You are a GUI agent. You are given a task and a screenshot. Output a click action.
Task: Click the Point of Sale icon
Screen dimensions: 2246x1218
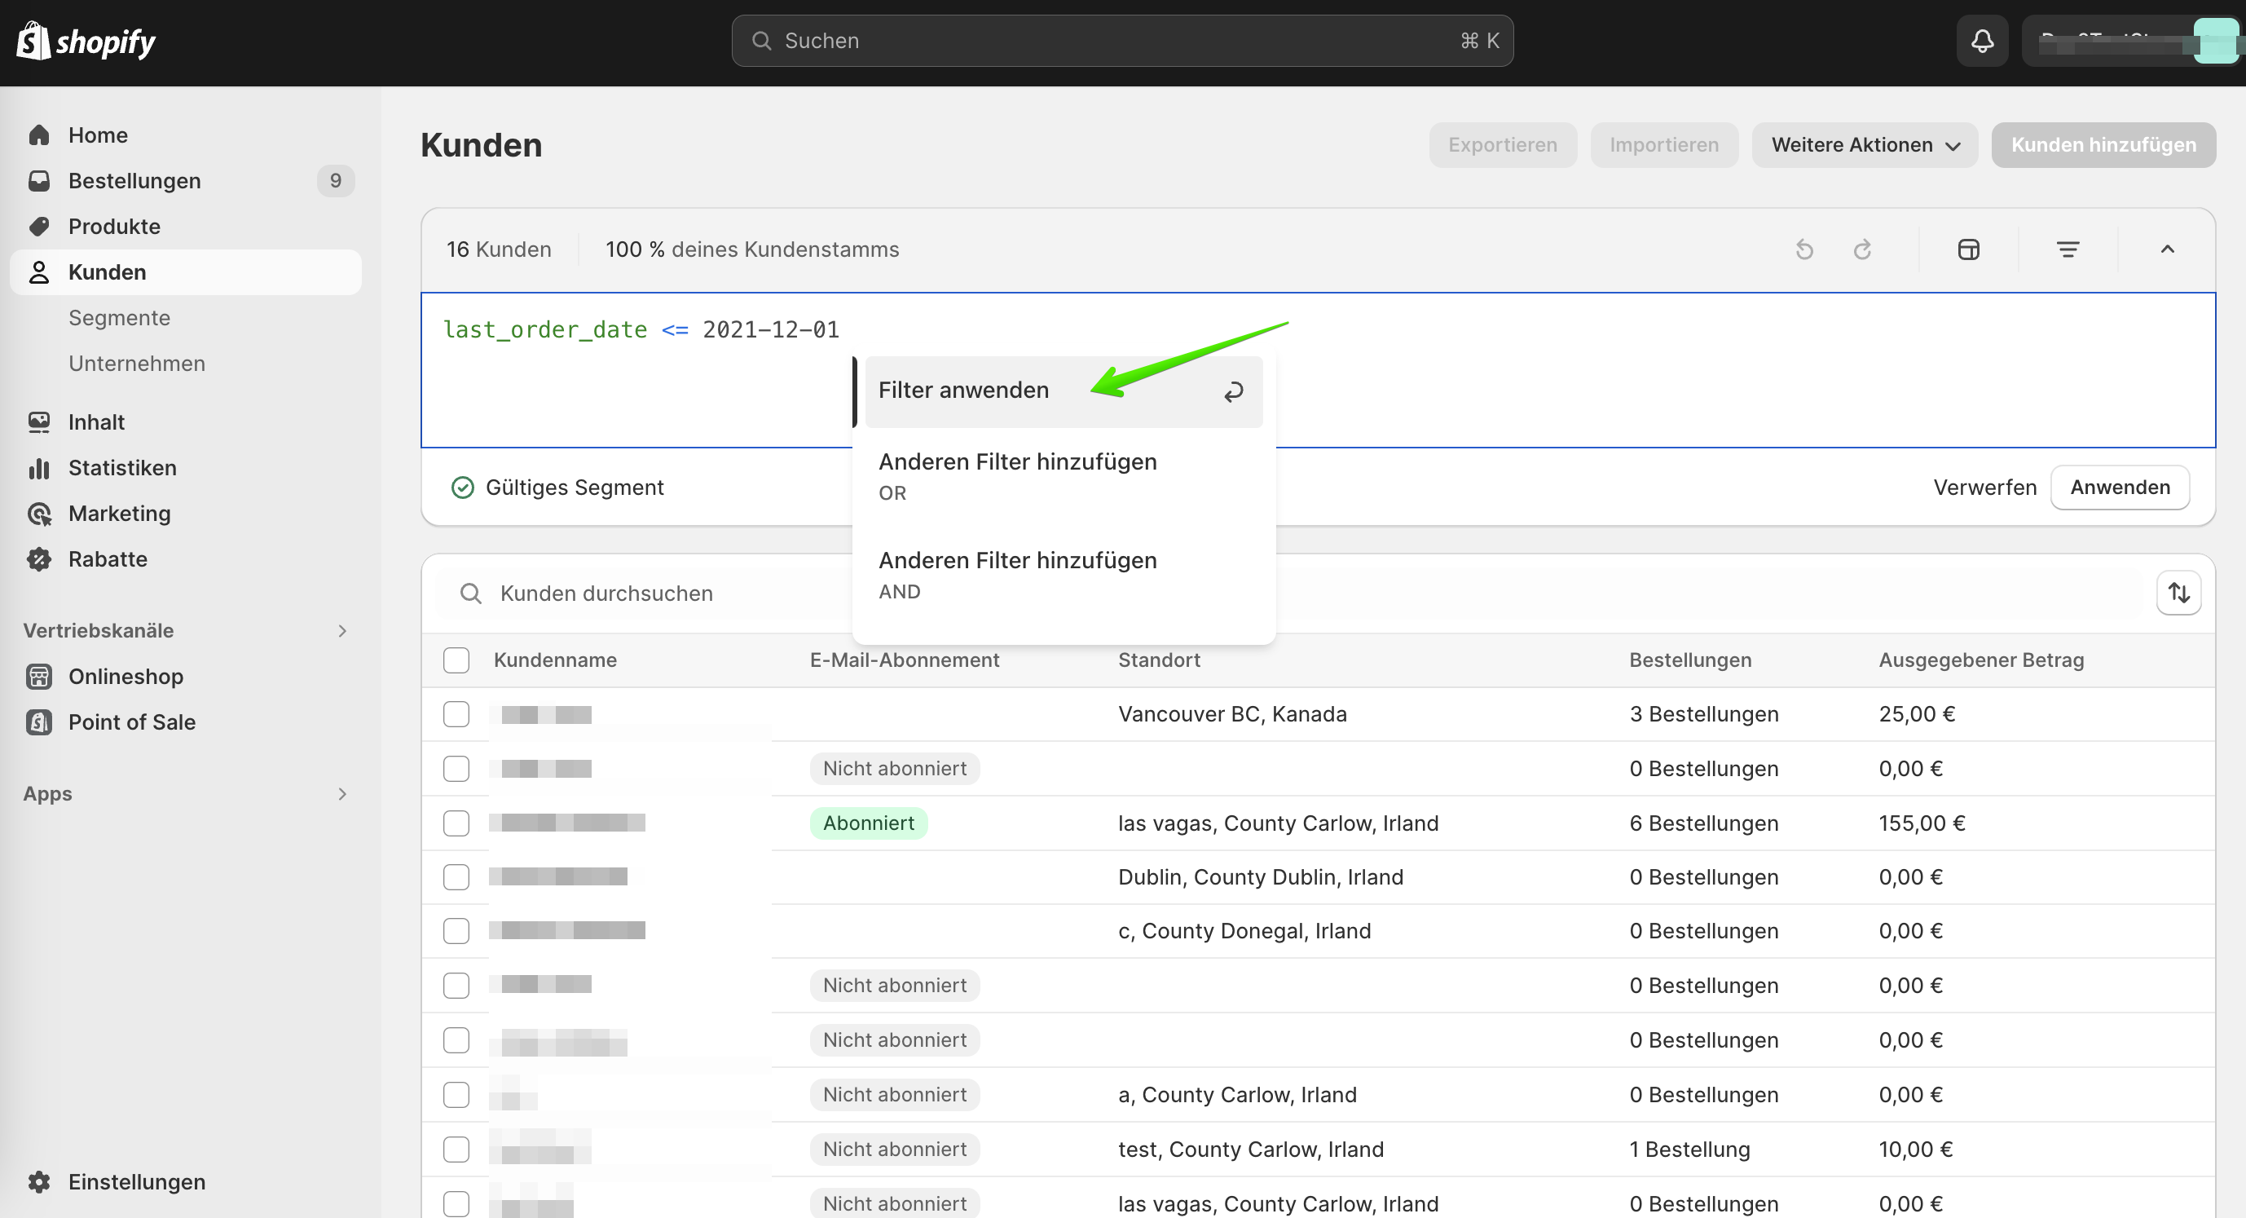[38, 722]
